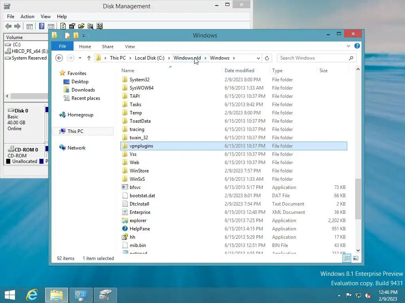Open the File tab in Explorer

tap(62, 46)
